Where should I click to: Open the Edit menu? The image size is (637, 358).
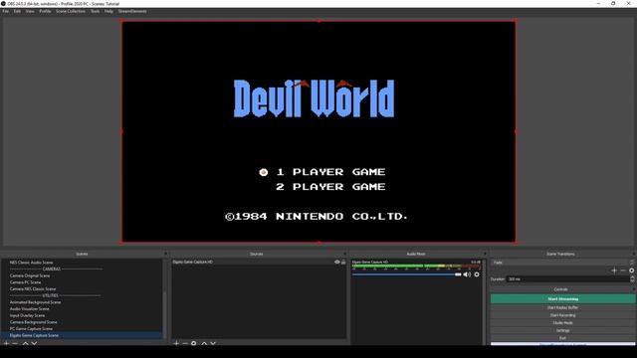tap(17, 11)
